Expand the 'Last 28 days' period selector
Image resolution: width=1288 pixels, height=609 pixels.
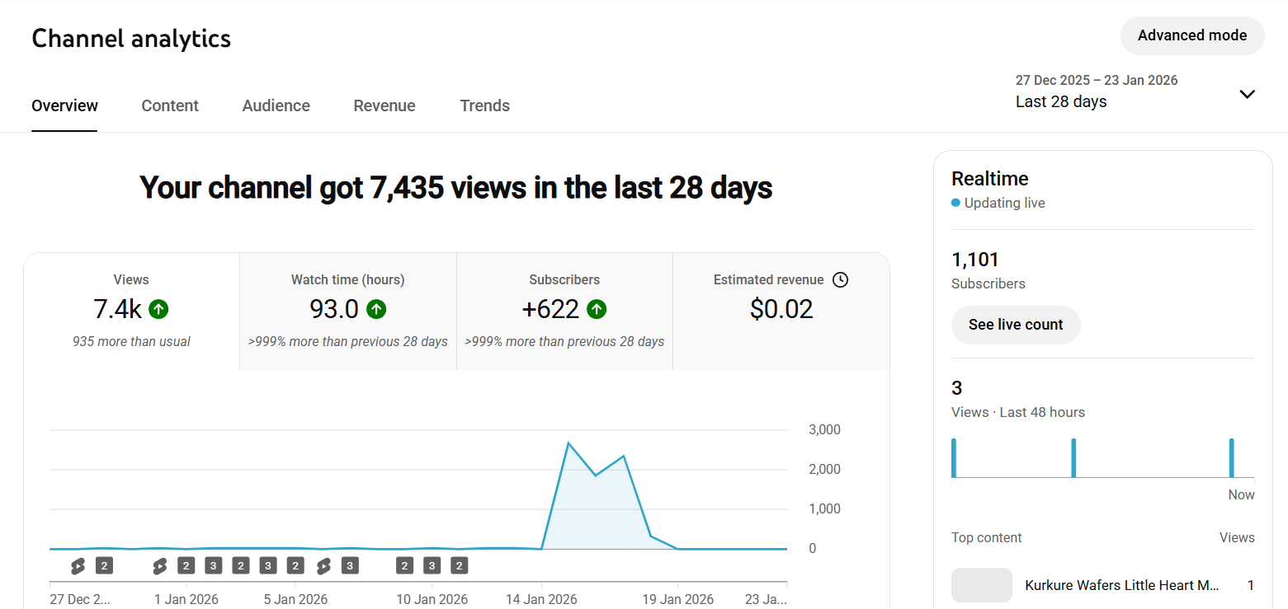1061,101
